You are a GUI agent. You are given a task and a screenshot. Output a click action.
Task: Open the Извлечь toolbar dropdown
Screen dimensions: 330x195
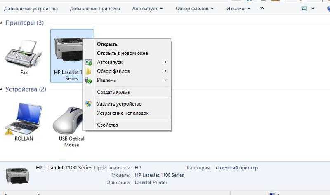238,9
